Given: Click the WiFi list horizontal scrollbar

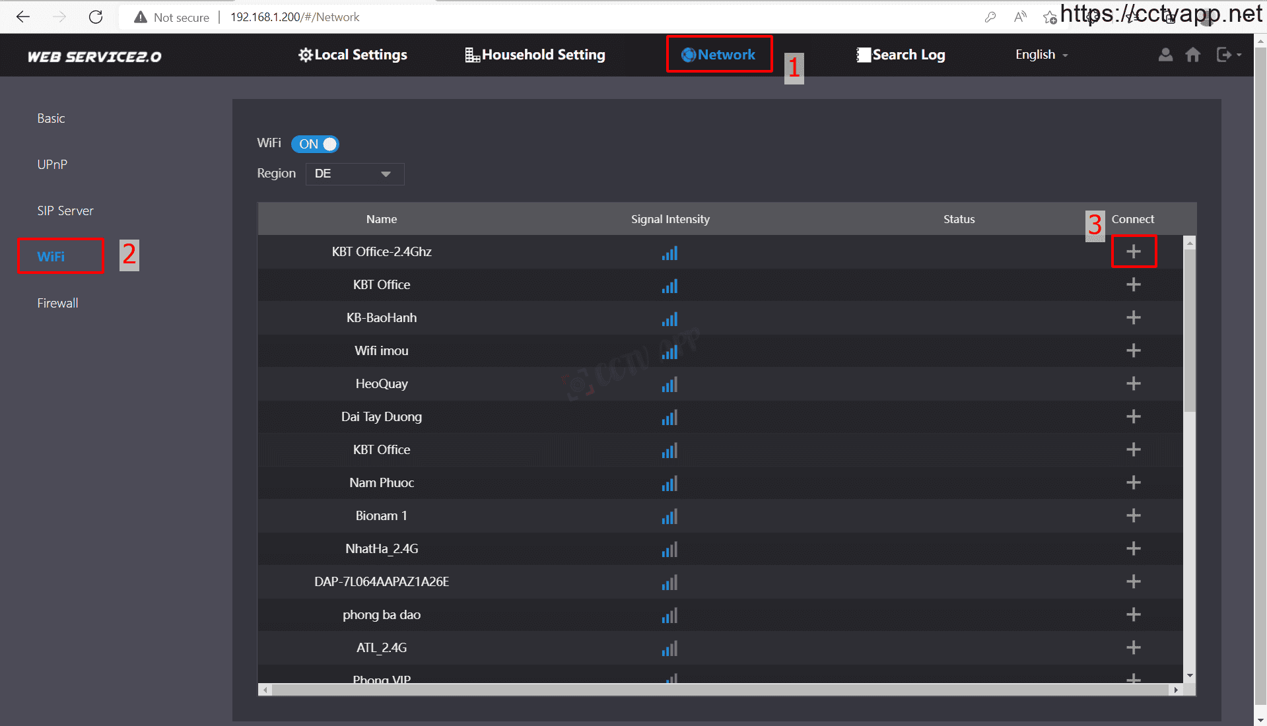Looking at the screenshot, I should coord(720,690).
